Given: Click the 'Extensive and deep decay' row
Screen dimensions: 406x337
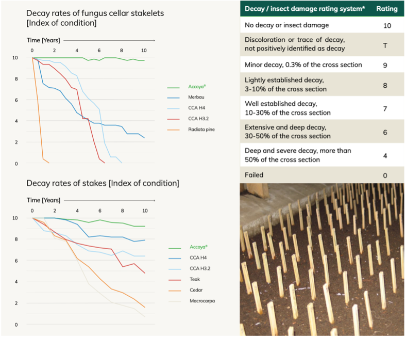Looking at the screenshot, I should 322,131.
